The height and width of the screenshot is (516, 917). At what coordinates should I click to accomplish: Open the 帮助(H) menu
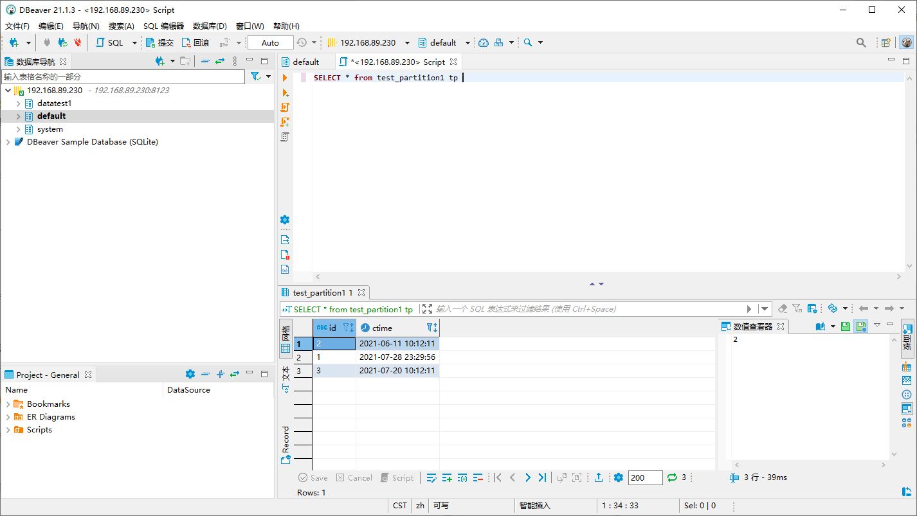coord(286,26)
